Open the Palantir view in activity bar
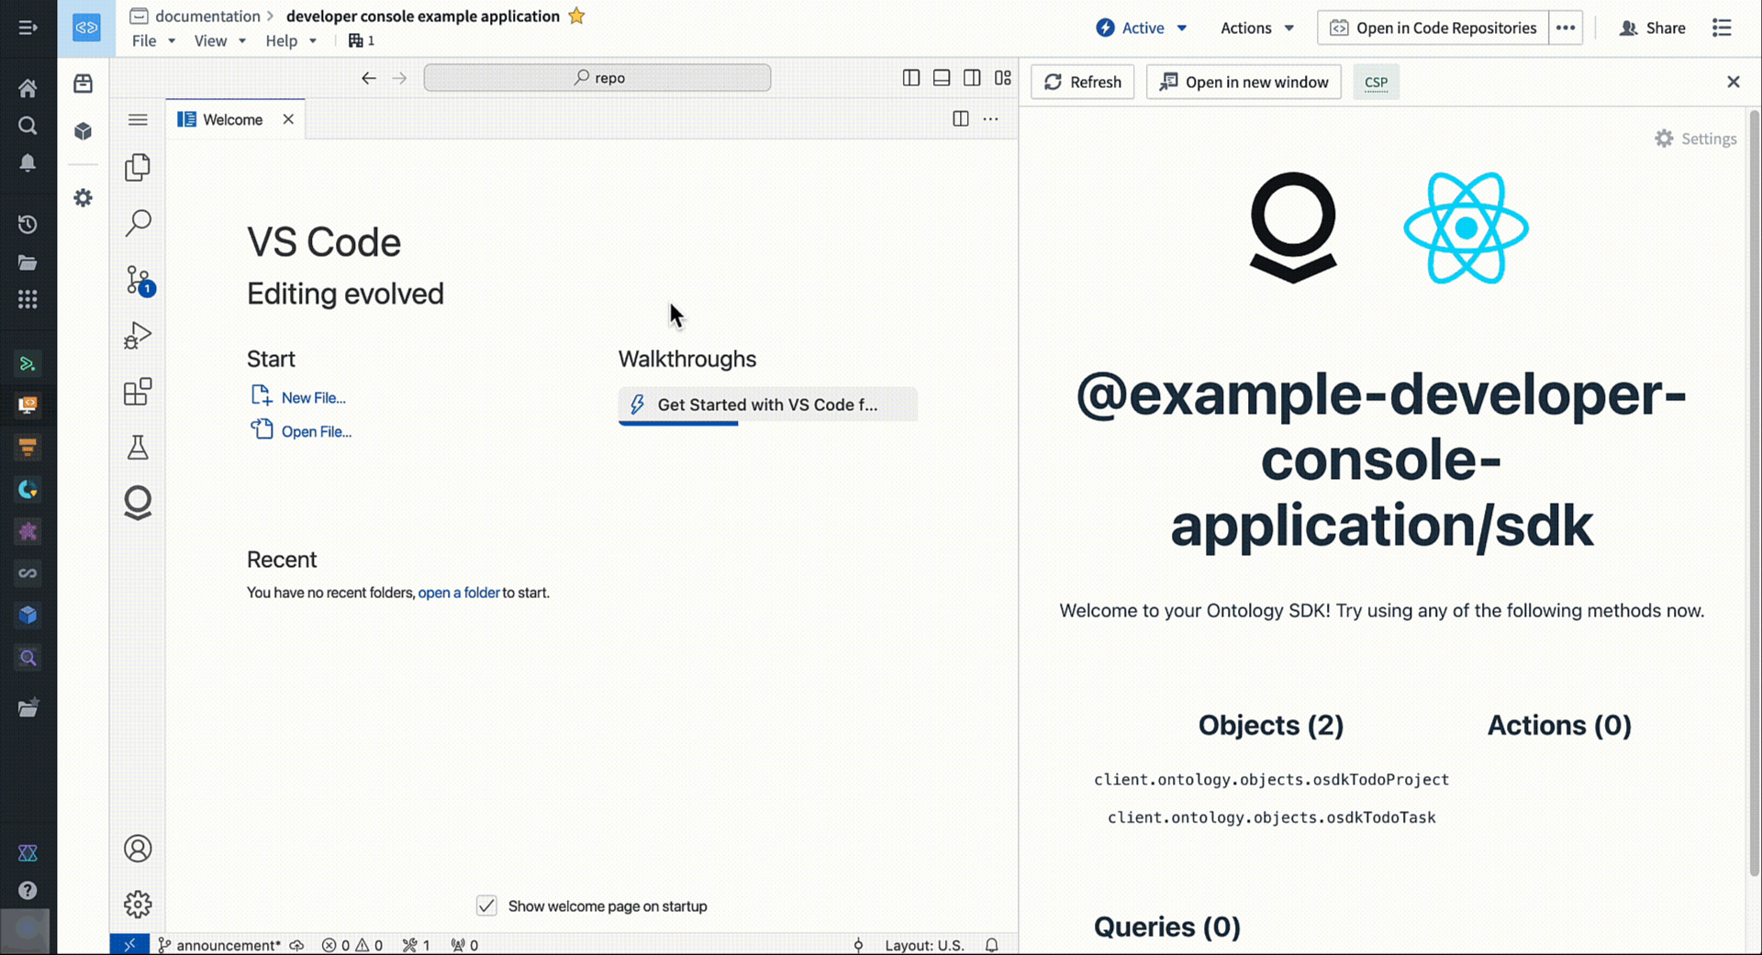The height and width of the screenshot is (955, 1762). pos(138,503)
